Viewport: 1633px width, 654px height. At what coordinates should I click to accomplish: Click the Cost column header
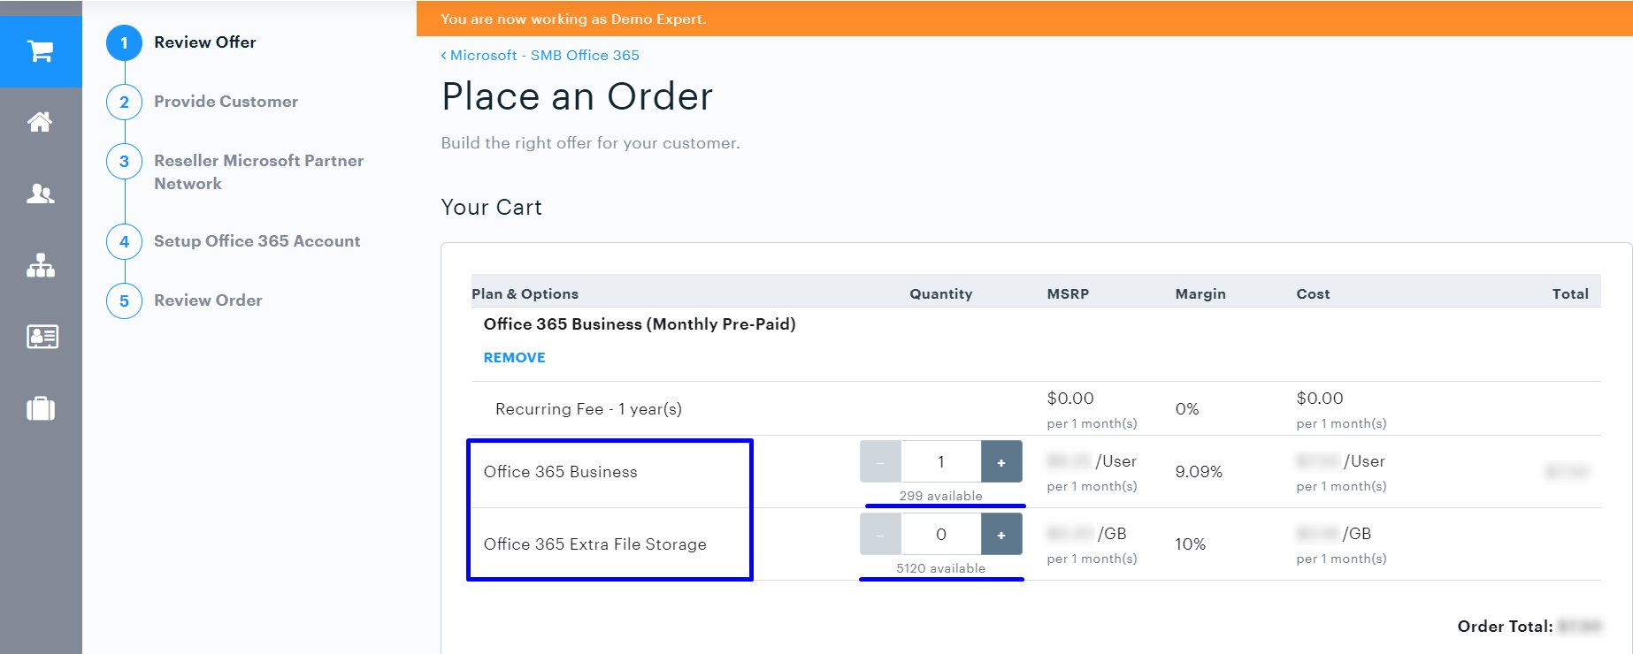pos(1313,294)
